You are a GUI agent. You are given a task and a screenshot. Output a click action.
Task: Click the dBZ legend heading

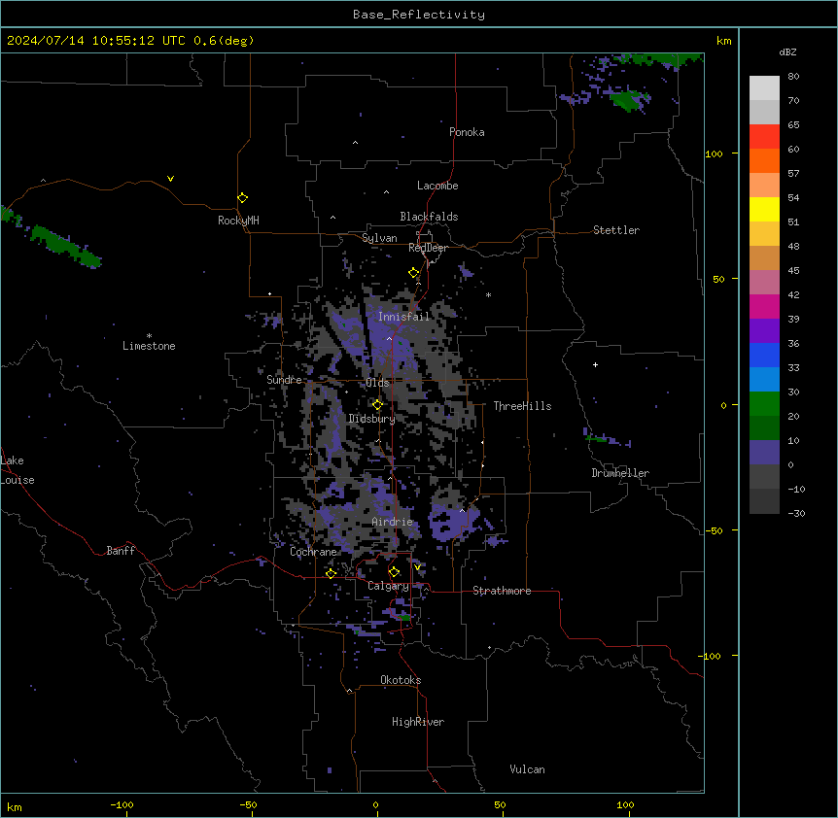pyautogui.click(x=787, y=51)
